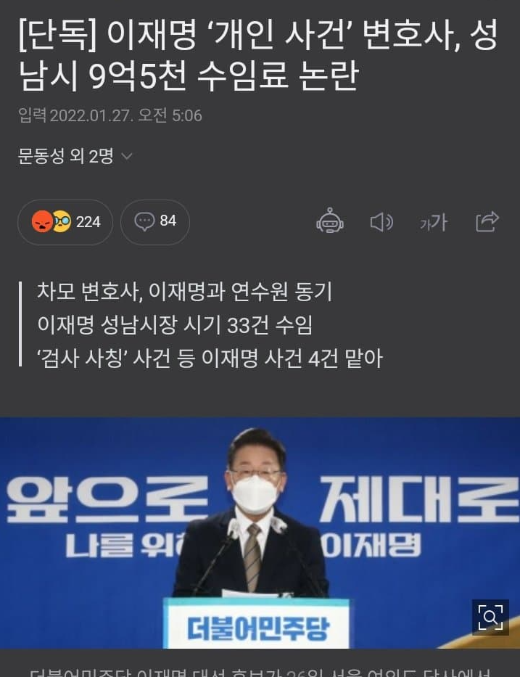Tap the 더불어민주당 podium sign in photo
520x677 pixels.
point(257,626)
